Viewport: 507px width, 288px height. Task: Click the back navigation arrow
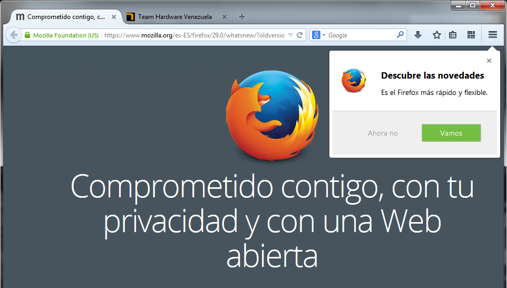pos(14,35)
